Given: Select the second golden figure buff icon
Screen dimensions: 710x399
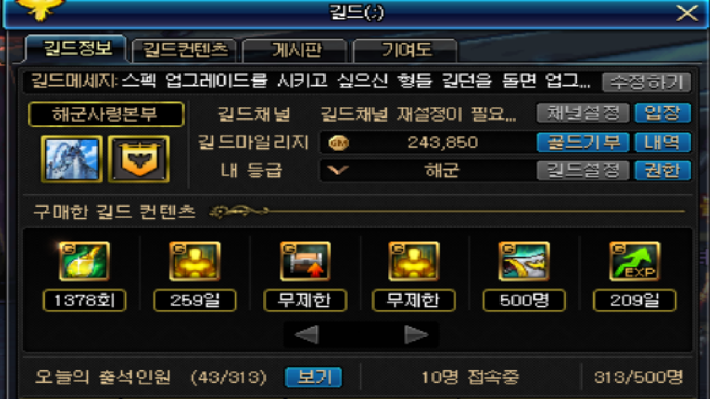Looking at the screenshot, I should pyautogui.click(x=414, y=261).
